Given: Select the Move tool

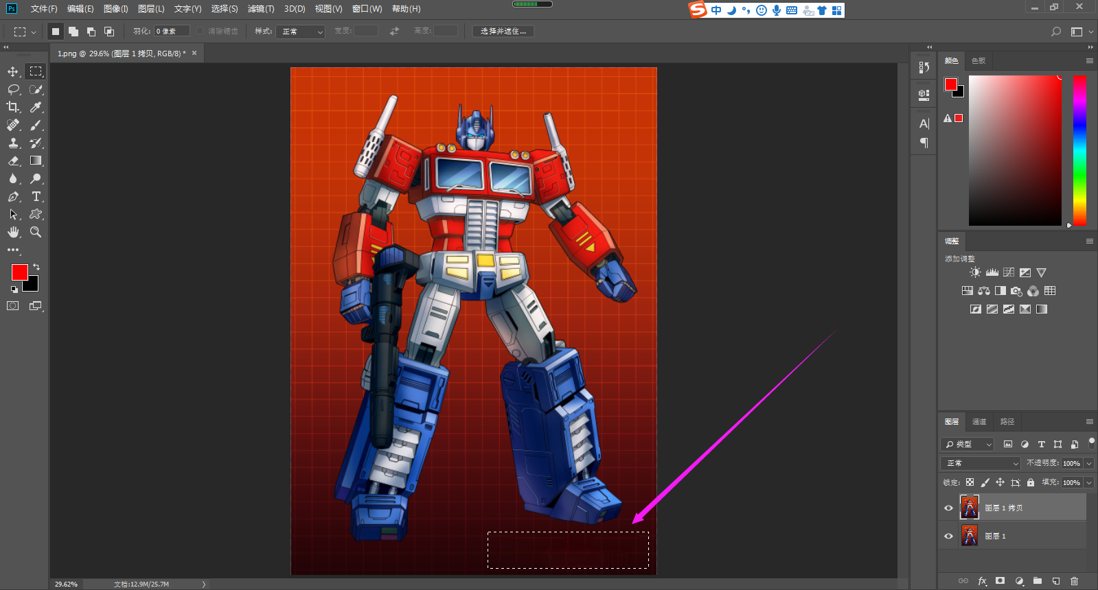Looking at the screenshot, I should [x=13, y=71].
